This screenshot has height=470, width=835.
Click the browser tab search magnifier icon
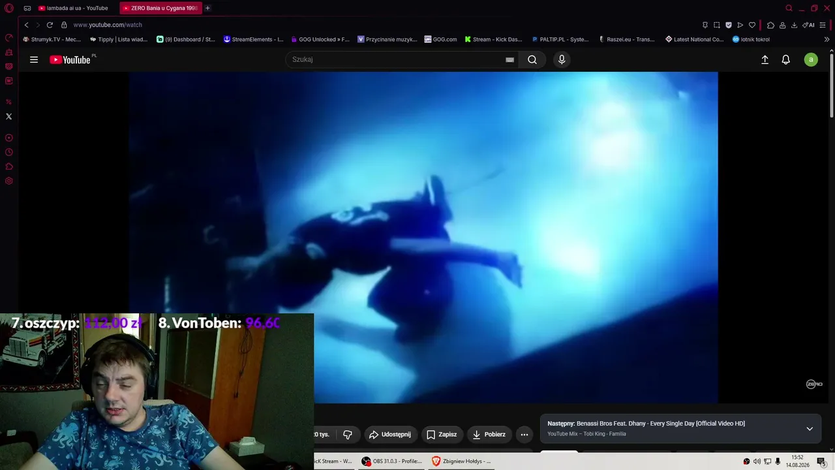click(789, 8)
